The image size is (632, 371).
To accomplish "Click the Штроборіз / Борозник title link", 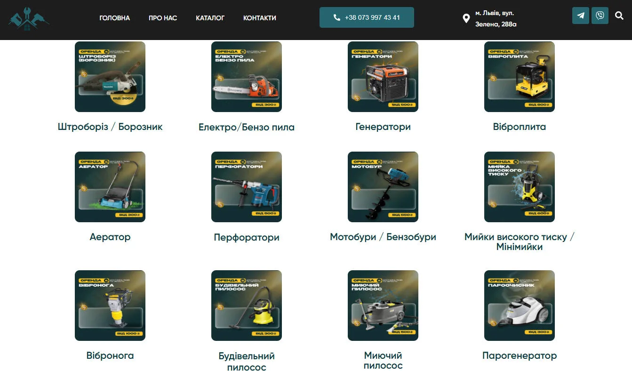I will coord(110,127).
